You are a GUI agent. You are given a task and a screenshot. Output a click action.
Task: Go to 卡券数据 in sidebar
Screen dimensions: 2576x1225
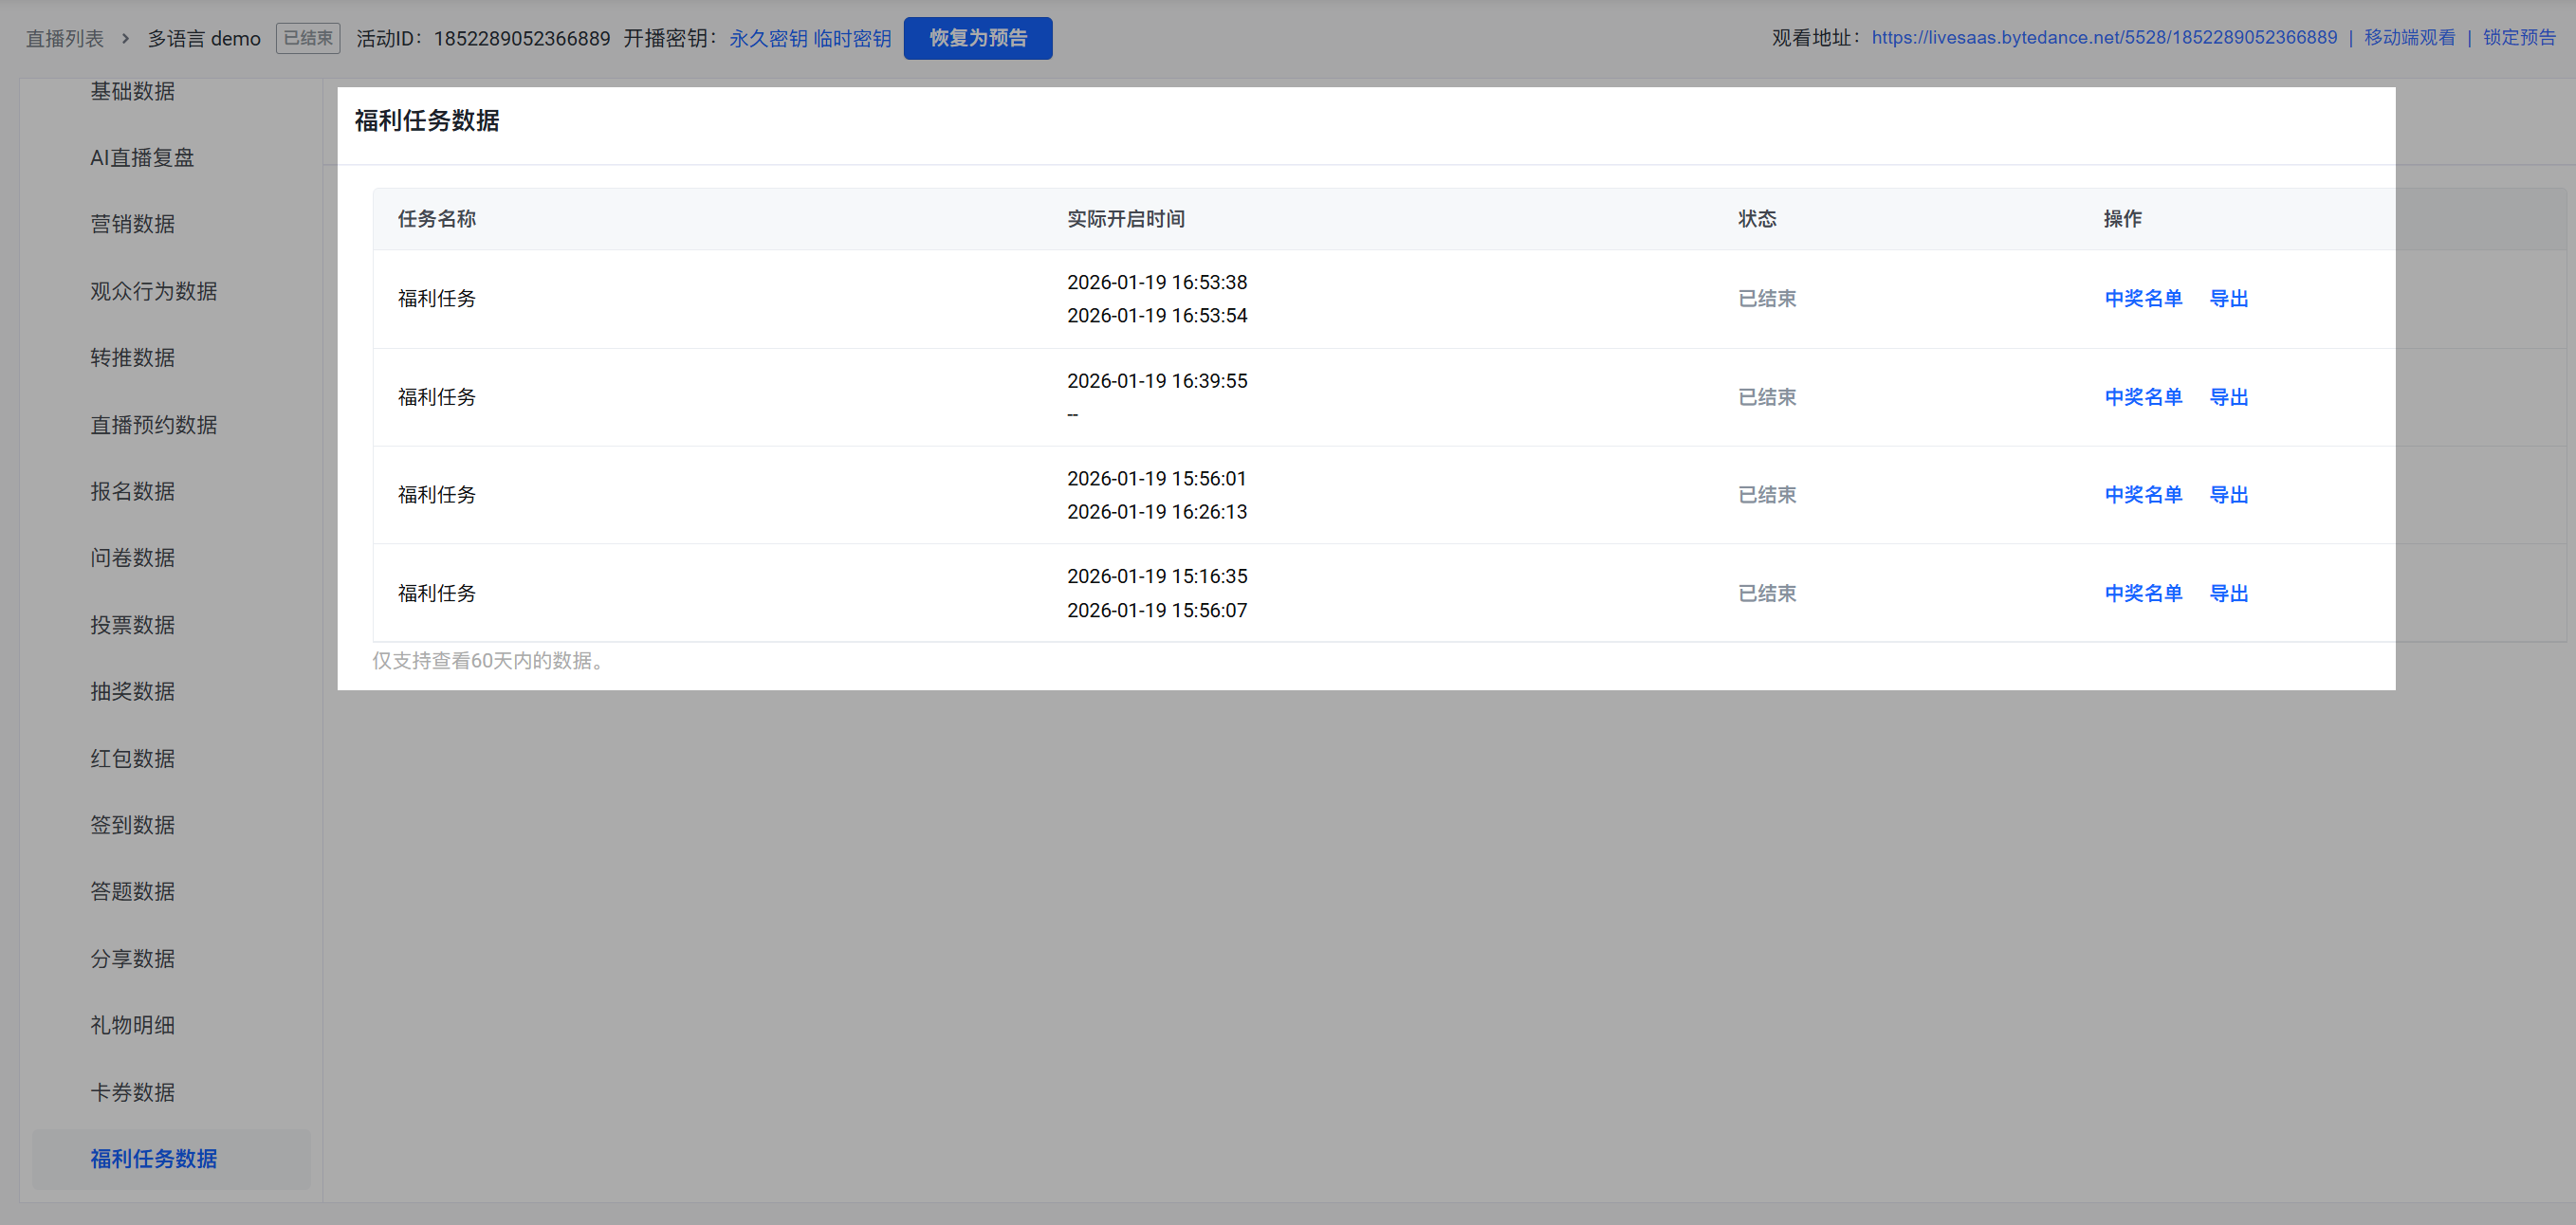pyautogui.click(x=133, y=1092)
